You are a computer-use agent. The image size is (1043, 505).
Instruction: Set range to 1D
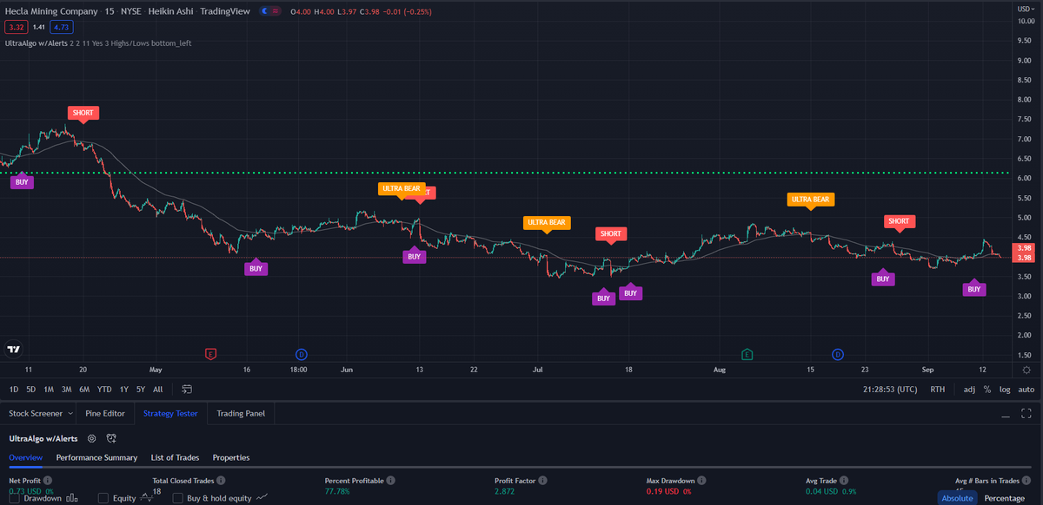(x=14, y=390)
